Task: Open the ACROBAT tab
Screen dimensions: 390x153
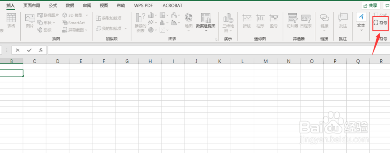Action: (172, 5)
